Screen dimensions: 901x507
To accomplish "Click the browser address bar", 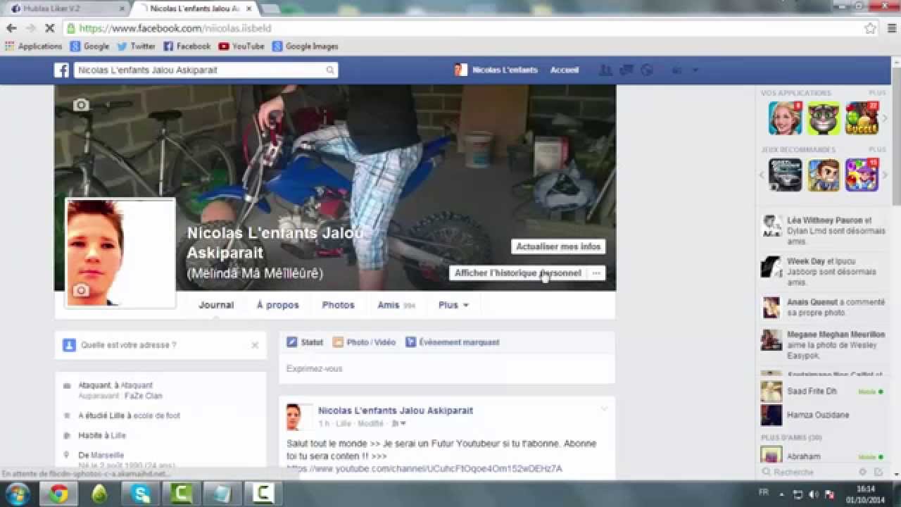I will (465, 28).
